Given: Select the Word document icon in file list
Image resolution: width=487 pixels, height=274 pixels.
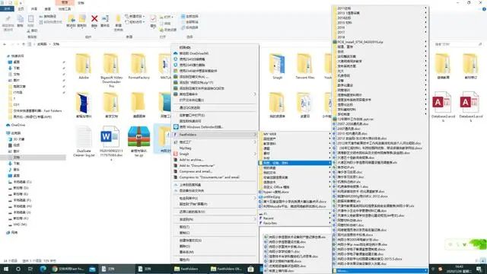Looking at the screenshot, I should pos(110,137).
